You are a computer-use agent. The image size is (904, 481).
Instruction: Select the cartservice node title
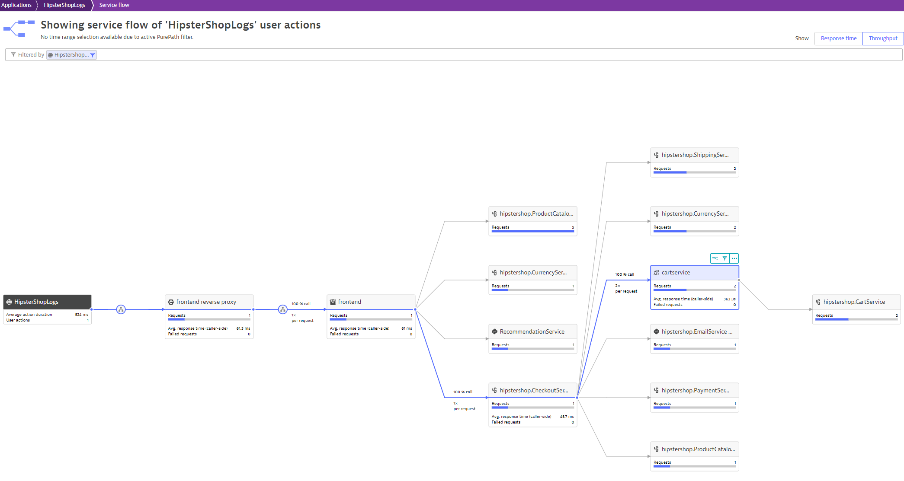pyautogui.click(x=676, y=273)
